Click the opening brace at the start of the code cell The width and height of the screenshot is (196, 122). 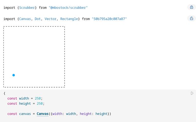tap(5, 93)
